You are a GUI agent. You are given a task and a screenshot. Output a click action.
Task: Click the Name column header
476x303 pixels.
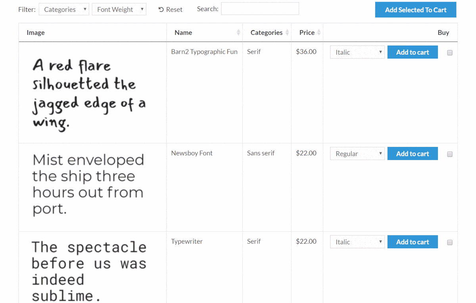[x=183, y=32]
